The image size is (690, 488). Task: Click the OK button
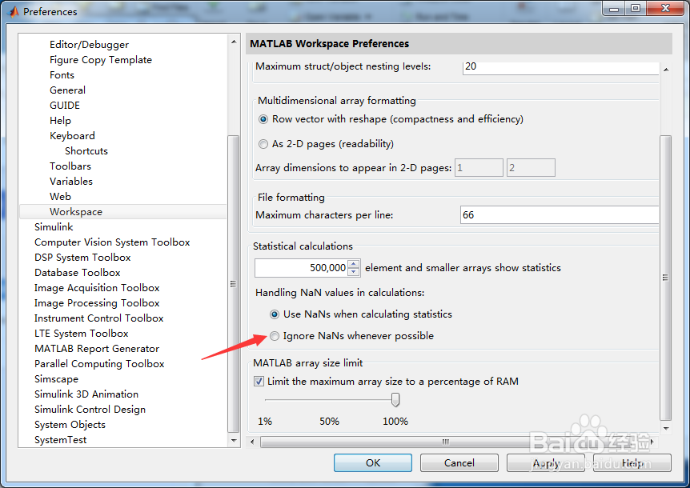tap(373, 462)
